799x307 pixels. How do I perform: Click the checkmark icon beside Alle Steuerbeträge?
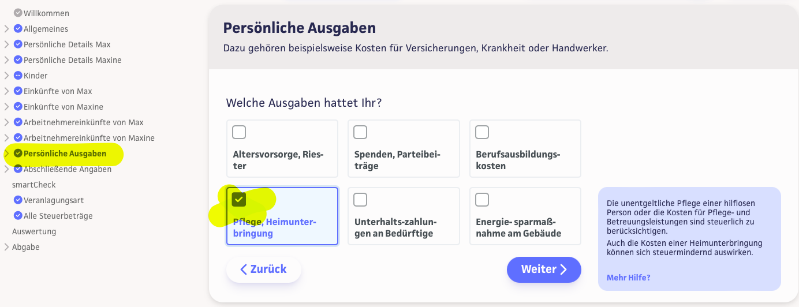(18, 216)
